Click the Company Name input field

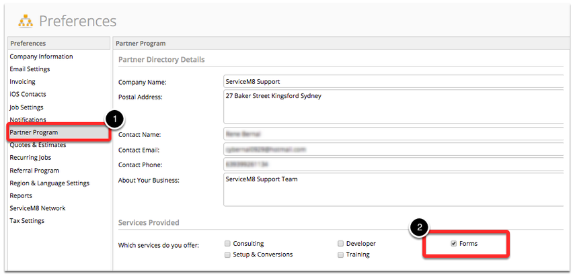(x=393, y=82)
